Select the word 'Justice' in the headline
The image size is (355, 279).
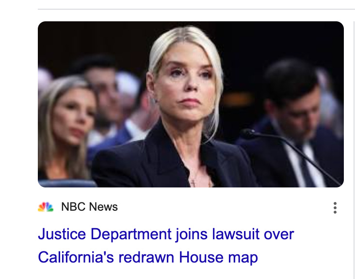[x=62, y=234]
